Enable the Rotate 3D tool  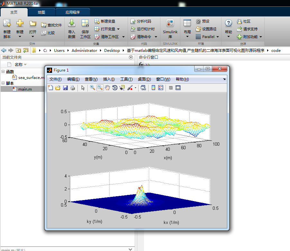click(x=115, y=88)
